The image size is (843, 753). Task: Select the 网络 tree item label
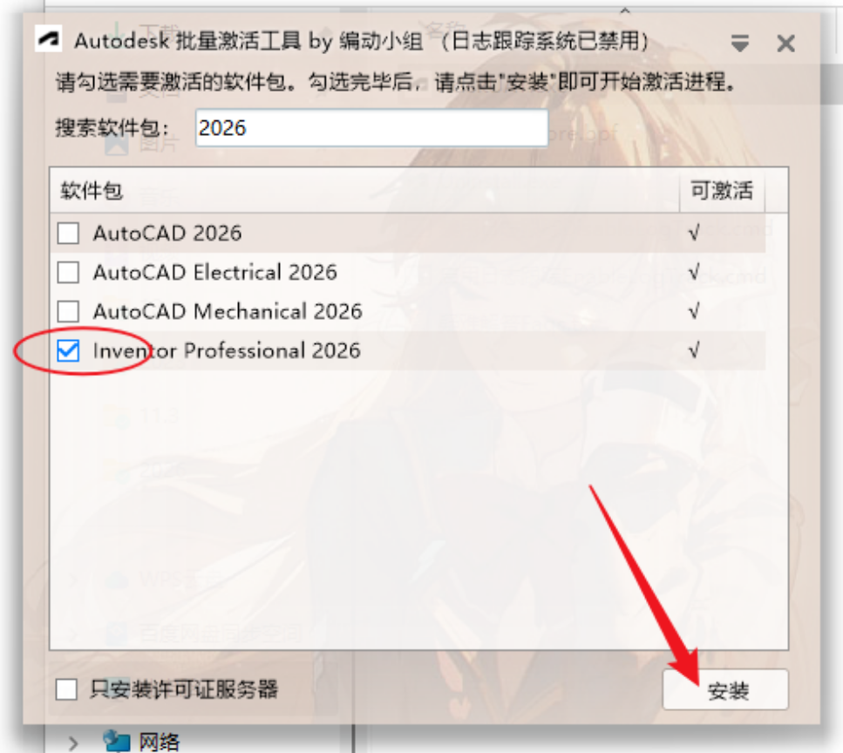160,743
